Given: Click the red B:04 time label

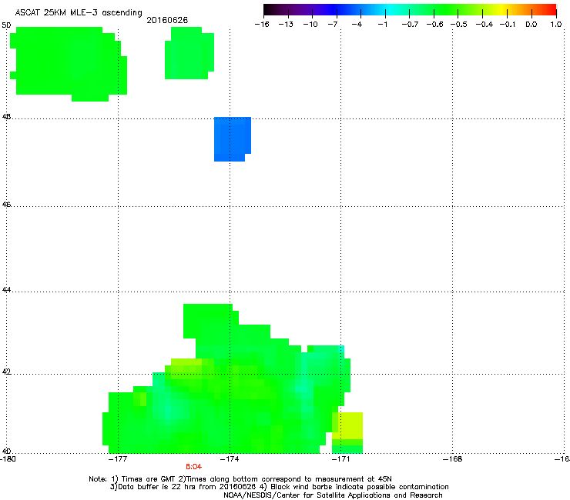Looking at the screenshot, I should 194,467.
